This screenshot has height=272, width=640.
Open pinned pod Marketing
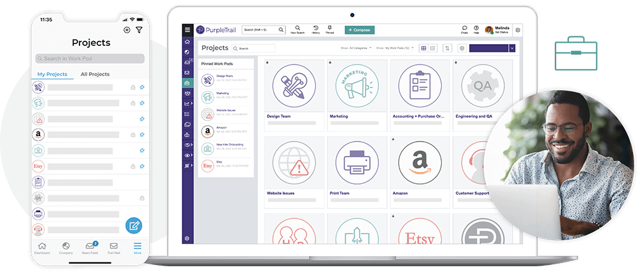pyautogui.click(x=226, y=96)
